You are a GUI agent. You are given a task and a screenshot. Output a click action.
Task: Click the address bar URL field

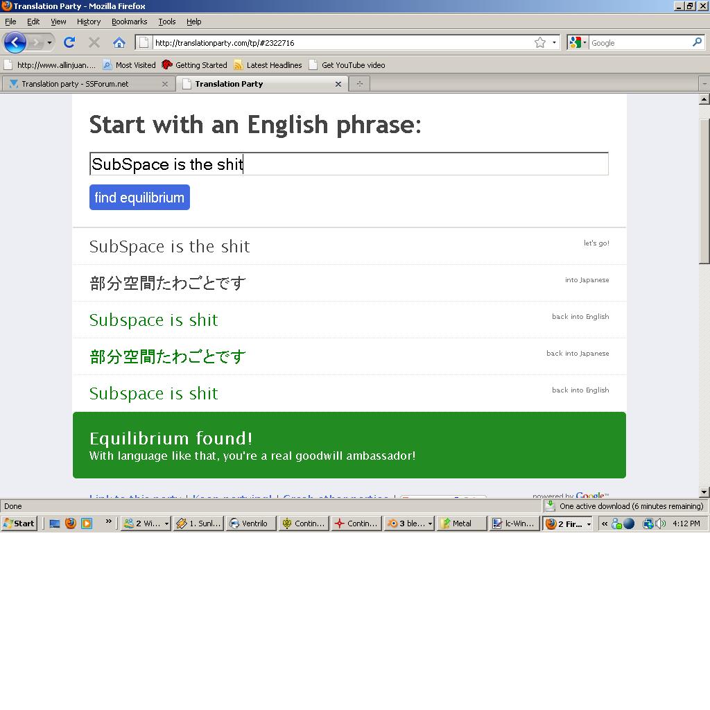click(343, 43)
